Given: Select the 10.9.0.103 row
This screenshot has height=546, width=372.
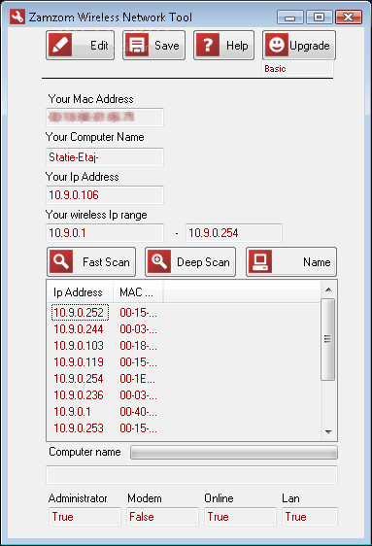Looking at the screenshot, I should pyautogui.click(x=79, y=346).
